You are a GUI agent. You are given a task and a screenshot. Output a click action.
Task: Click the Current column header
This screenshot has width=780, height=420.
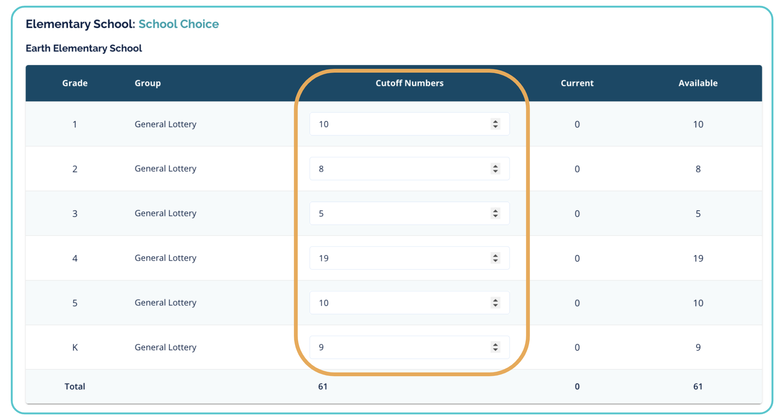pos(577,83)
